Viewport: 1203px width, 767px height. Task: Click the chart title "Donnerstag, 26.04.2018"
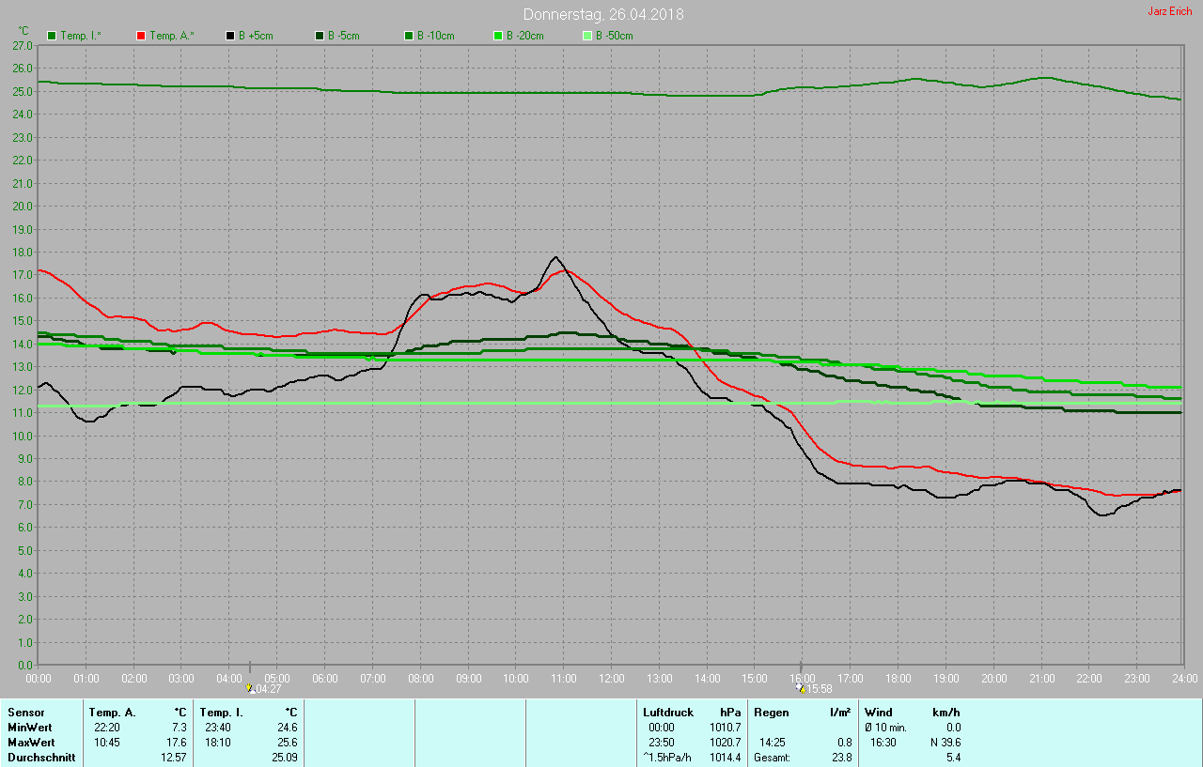(603, 14)
